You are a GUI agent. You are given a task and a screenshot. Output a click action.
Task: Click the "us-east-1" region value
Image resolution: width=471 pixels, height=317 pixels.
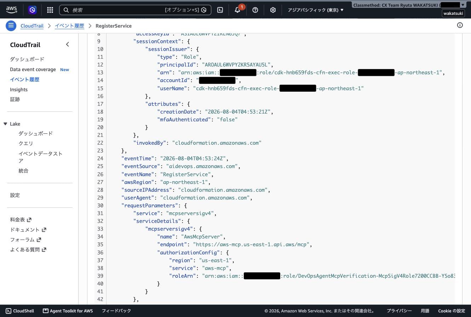[215, 260]
